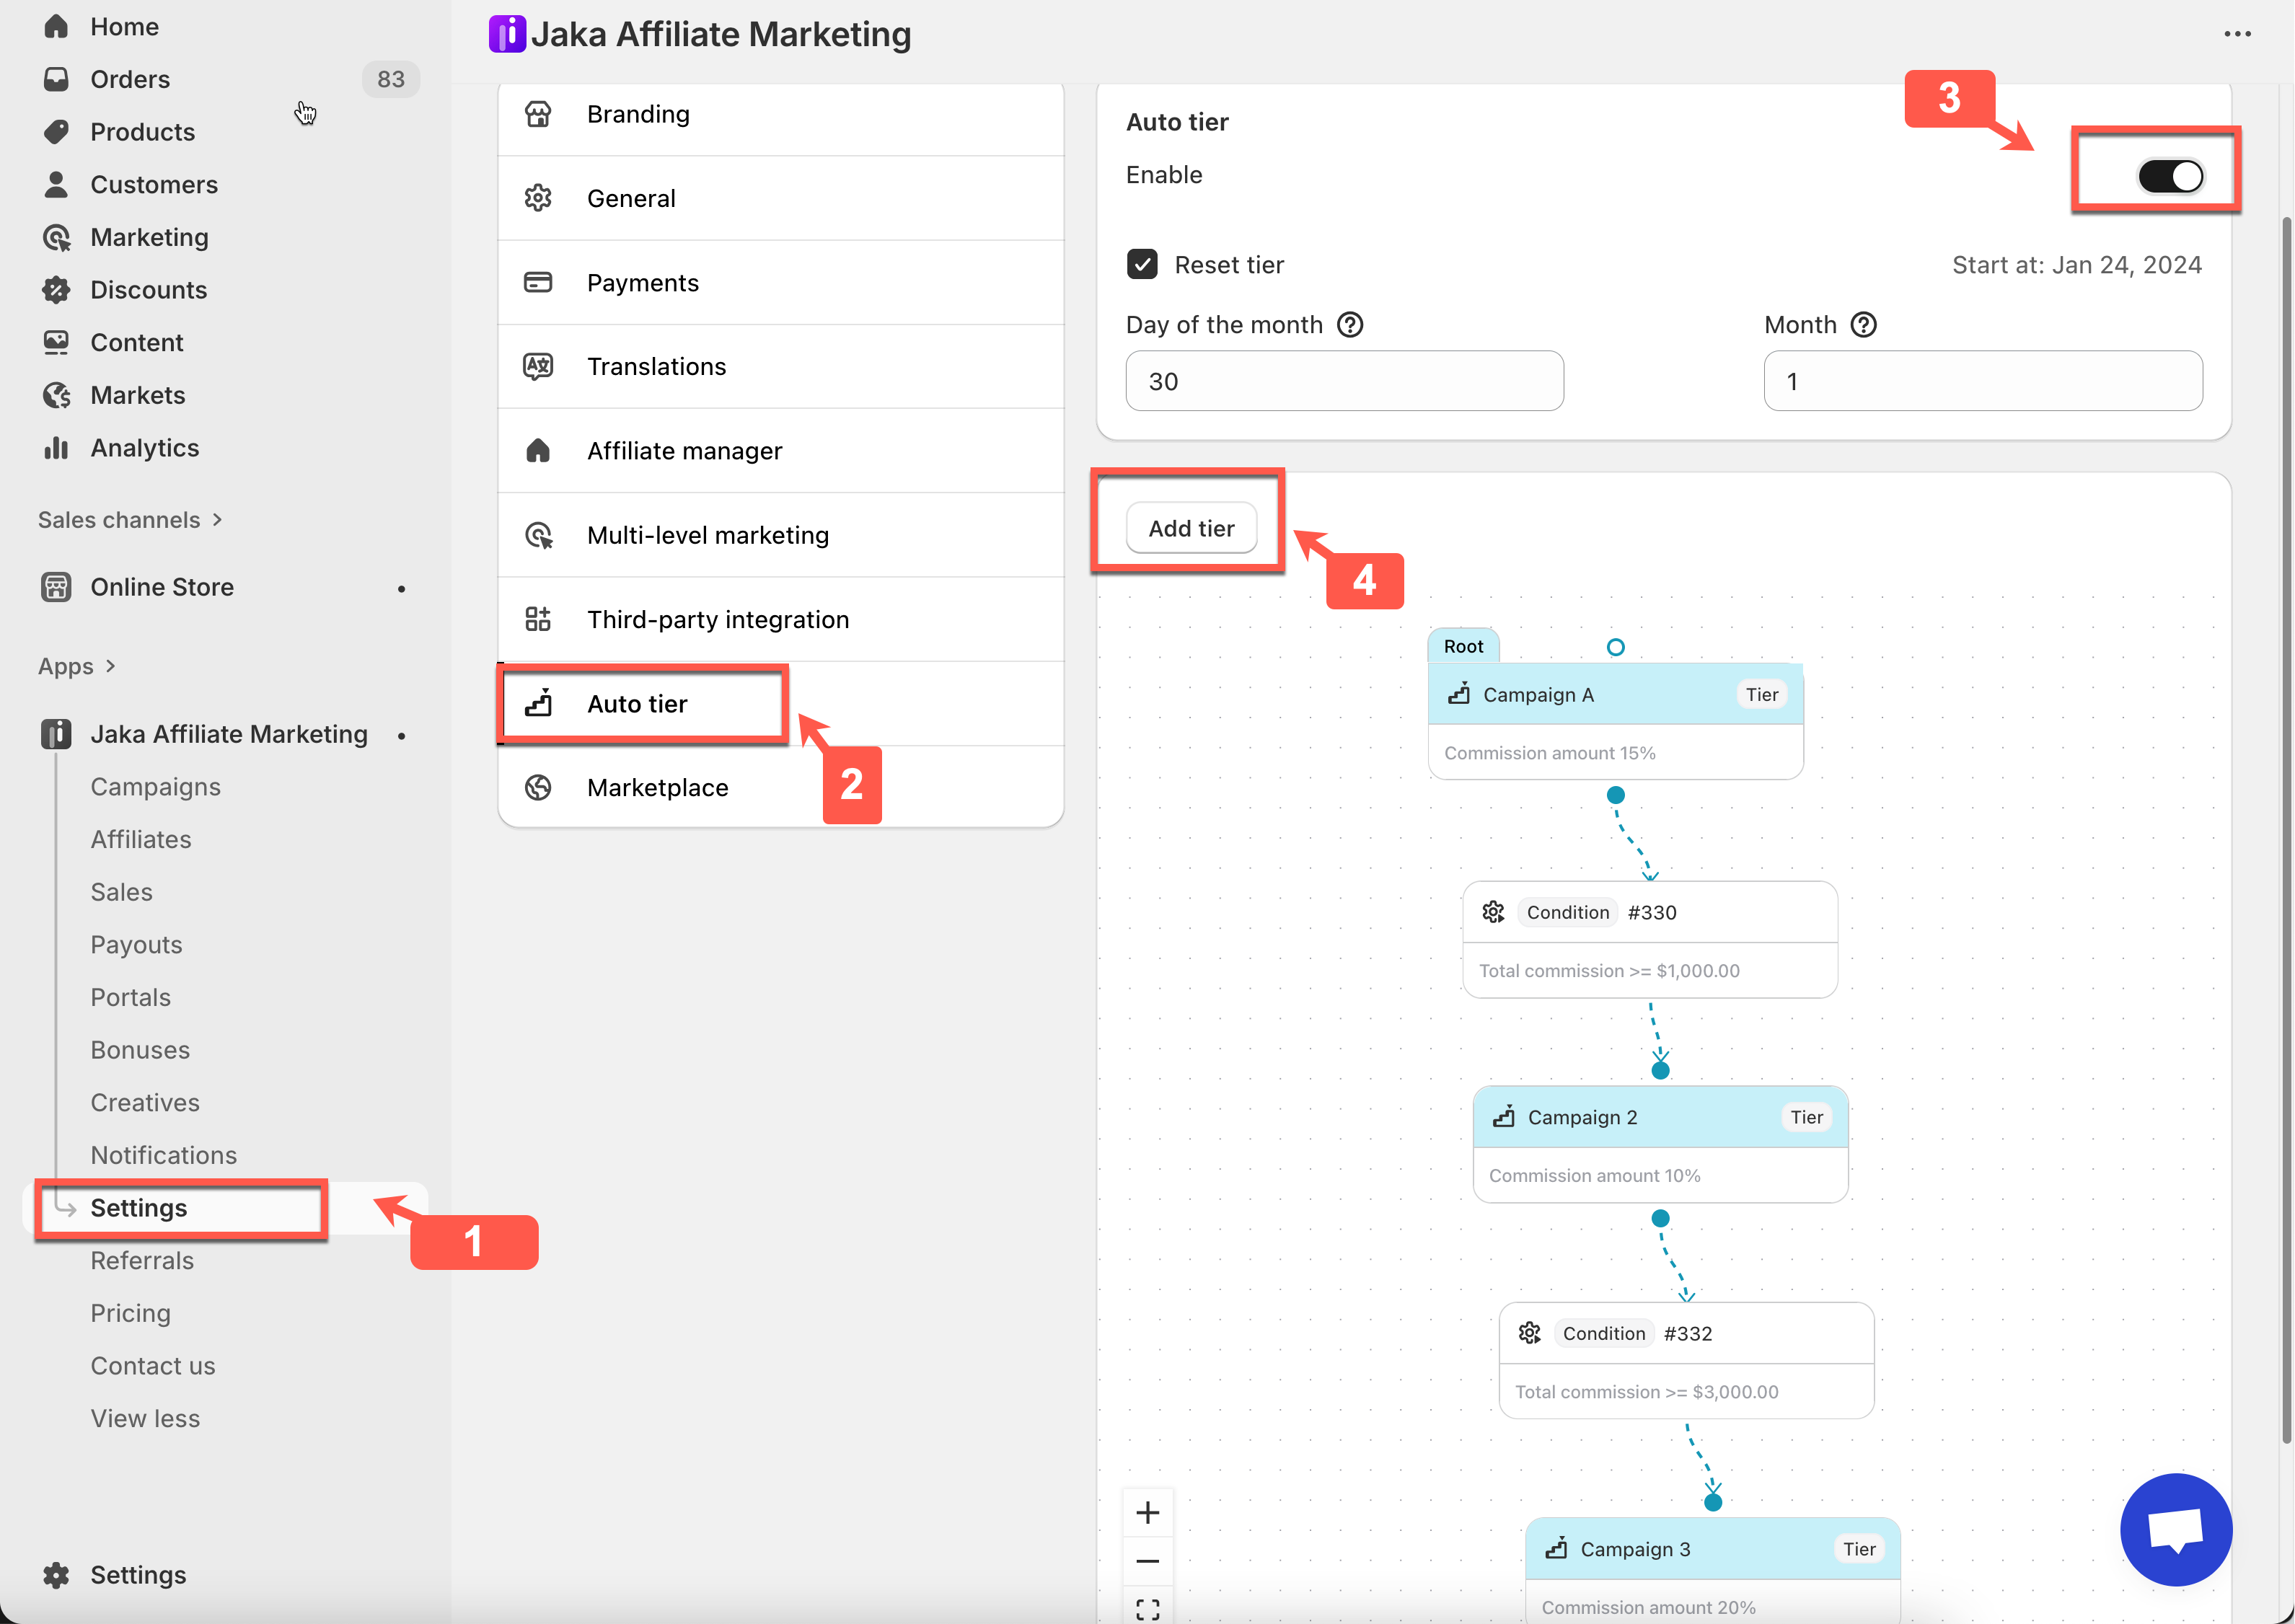2295x1624 pixels.
Task: Open the Multi-level marketing settings
Action: (x=707, y=535)
